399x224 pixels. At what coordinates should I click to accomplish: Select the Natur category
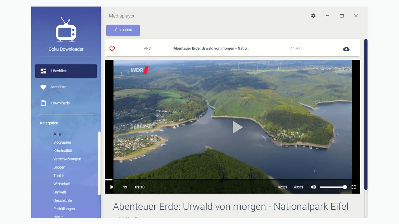[x=58, y=217]
